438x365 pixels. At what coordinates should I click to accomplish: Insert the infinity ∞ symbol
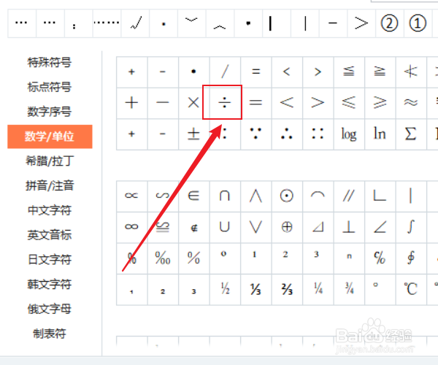pos(131,227)
